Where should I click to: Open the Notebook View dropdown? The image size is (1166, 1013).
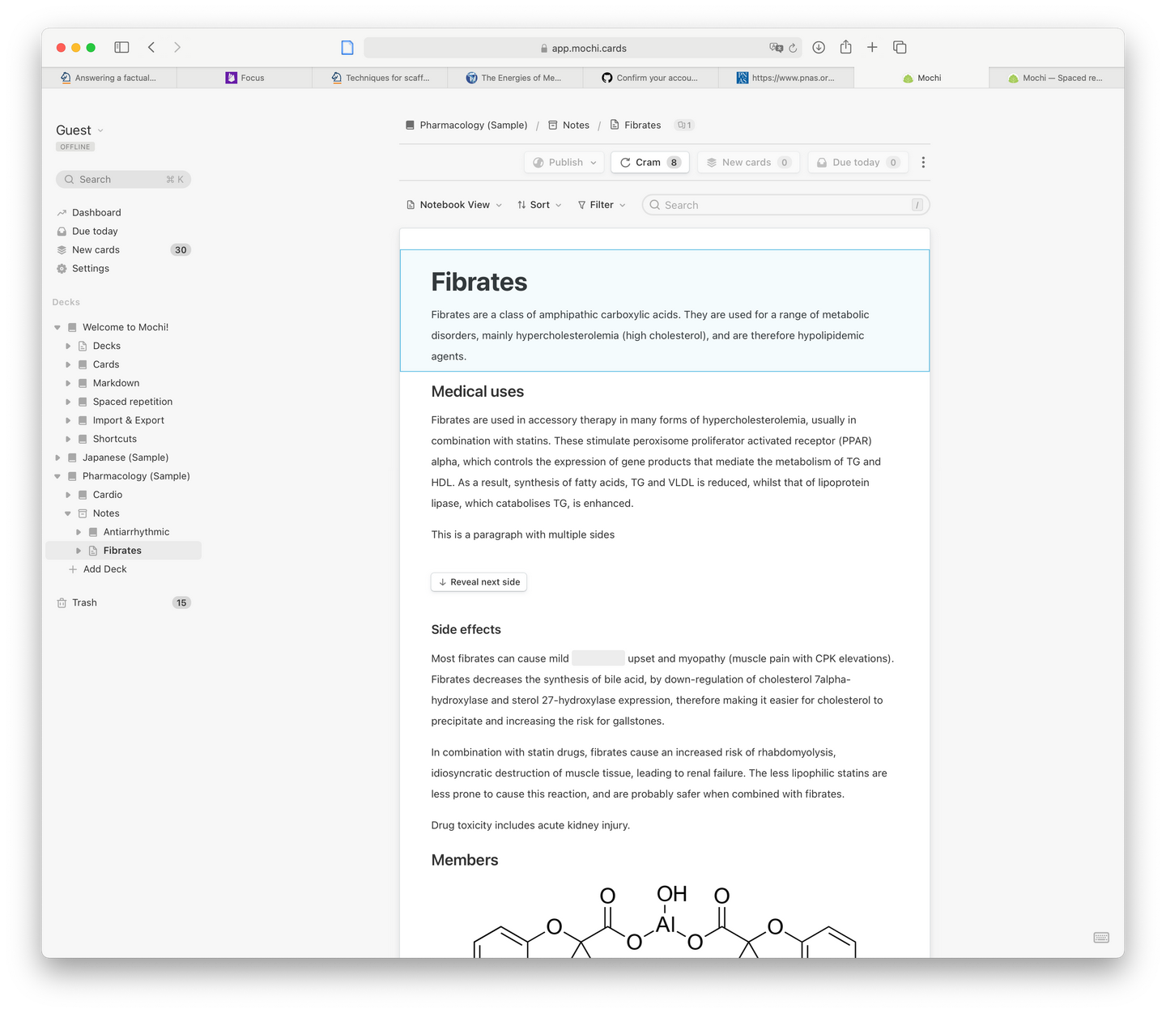click(454, 205)
